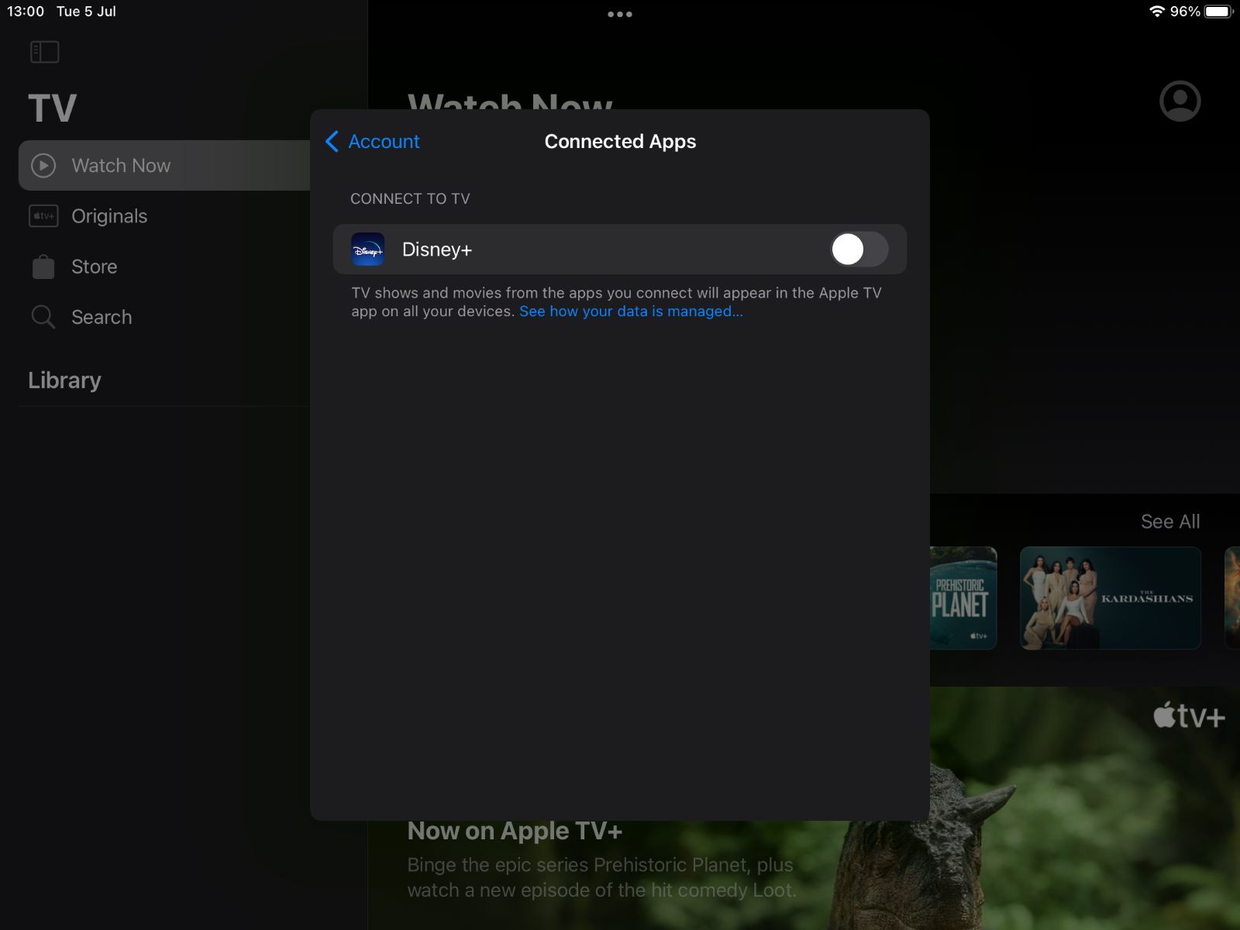Tap the three-dot multitasking menu
Image resolution: width=1240 pixels, height=930 pixels.
click(x=620, y=14)
